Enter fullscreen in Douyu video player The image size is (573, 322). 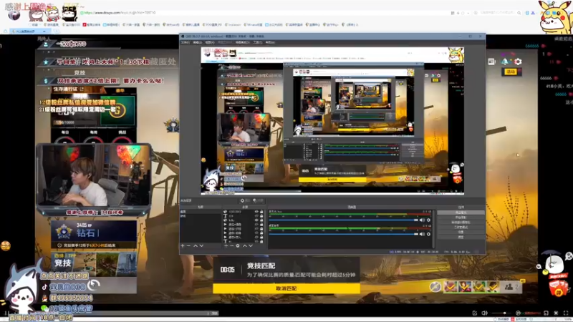[566, 313]
